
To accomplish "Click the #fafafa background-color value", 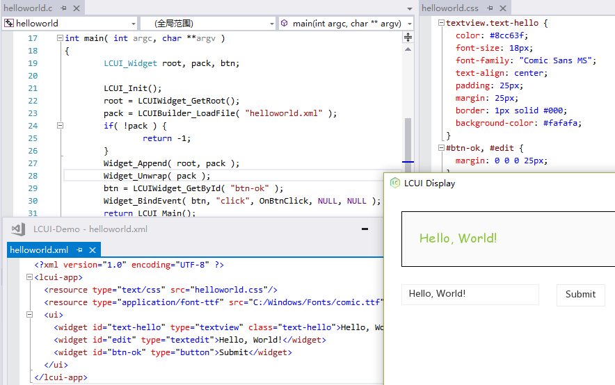I will pyautogui.click(x=560, y=123).
